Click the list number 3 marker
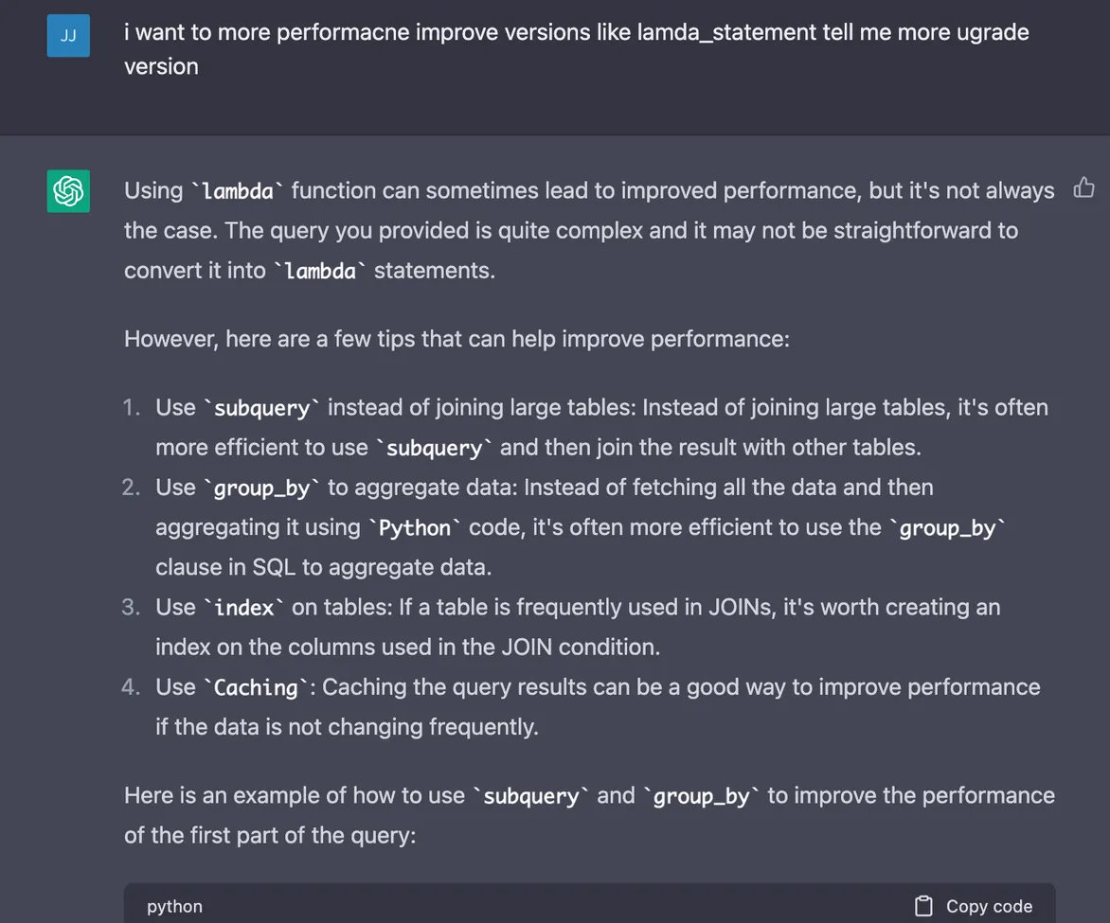This screenshot has width=1110, height=923. 132,607
